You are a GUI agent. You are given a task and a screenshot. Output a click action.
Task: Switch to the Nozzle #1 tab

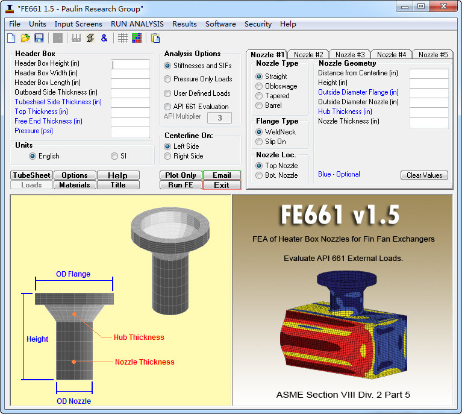tap(267, 55)
